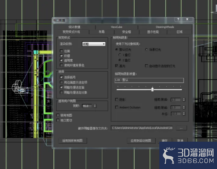Choose the 2 盏灯 option
Image resolution: width=217 pixels, height=169 pixels.
120,60
